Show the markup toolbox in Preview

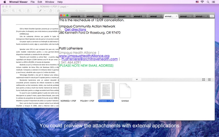tap(59, 11)
